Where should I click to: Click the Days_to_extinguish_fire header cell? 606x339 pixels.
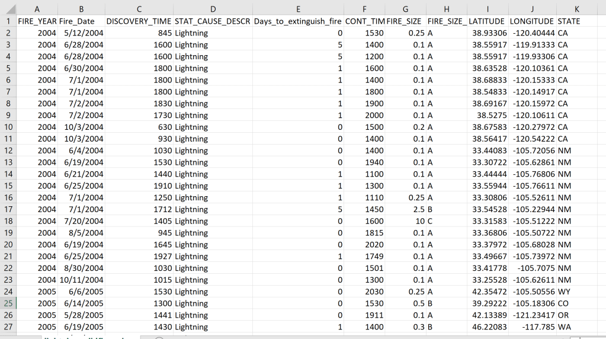(x=298, y=21)
